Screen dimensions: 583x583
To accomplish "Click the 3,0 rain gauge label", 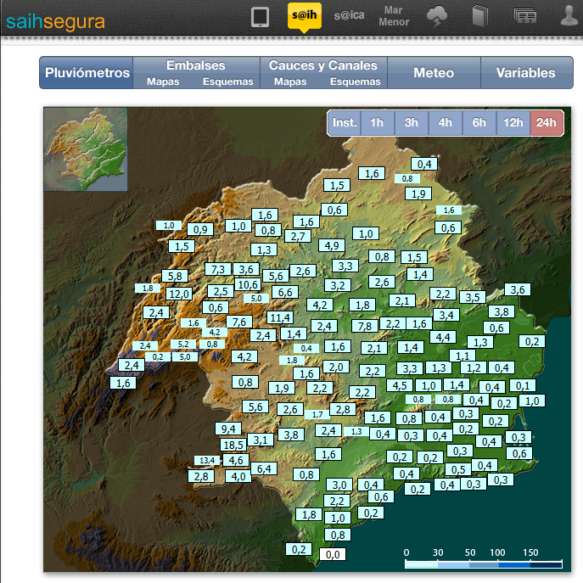I will tap(339, 485).
